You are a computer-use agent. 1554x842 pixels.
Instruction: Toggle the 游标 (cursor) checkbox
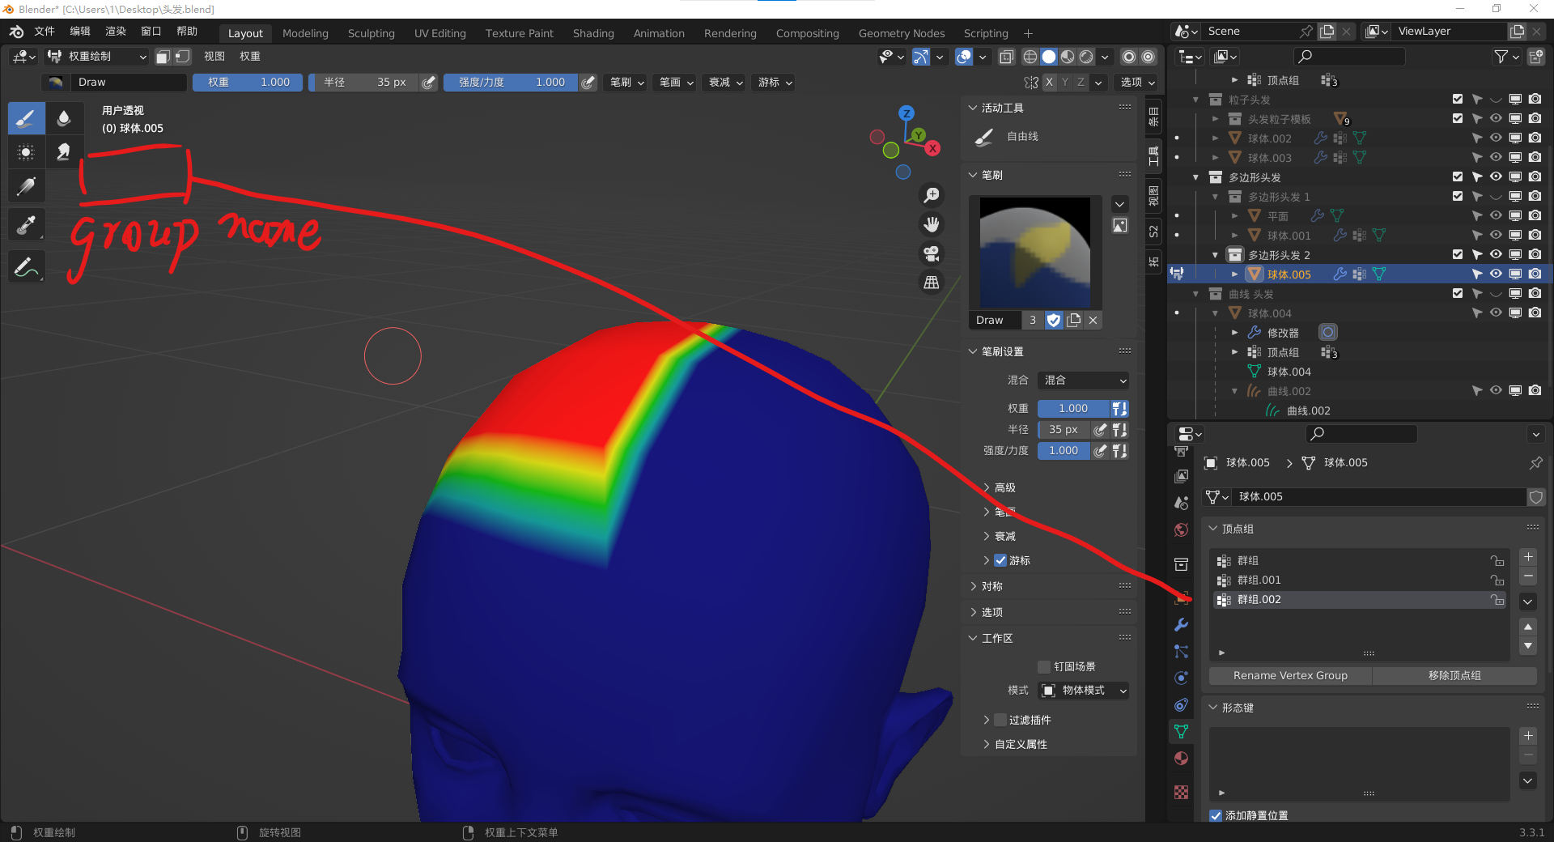tap(1000, 560)
